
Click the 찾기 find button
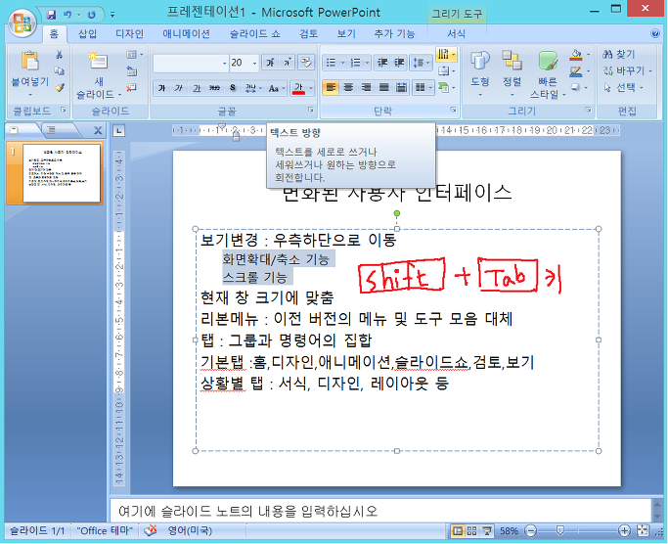(x=619, y=54)
